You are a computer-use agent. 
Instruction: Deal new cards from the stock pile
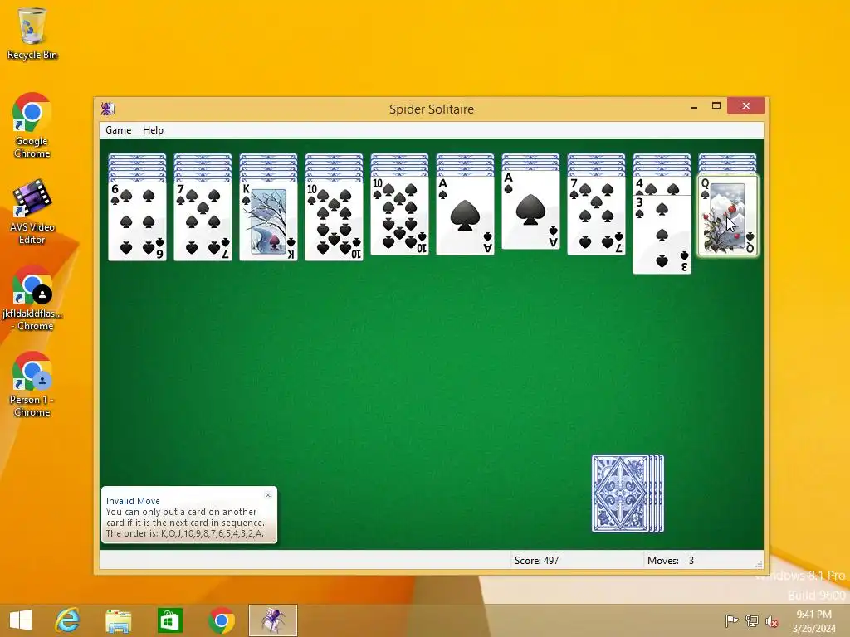pyautogui.click(x=628, y=494)
